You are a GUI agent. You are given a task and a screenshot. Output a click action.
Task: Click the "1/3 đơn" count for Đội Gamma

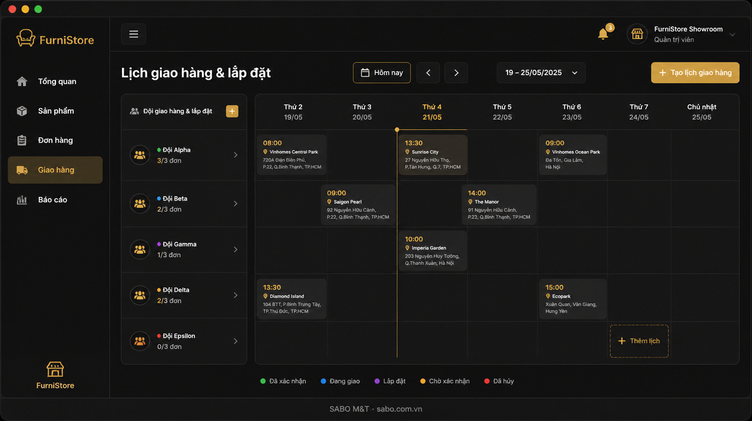(x=169, y=255)
